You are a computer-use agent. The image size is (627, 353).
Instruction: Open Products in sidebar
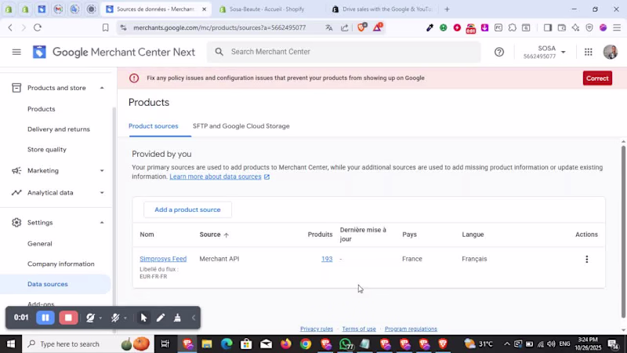42,109
